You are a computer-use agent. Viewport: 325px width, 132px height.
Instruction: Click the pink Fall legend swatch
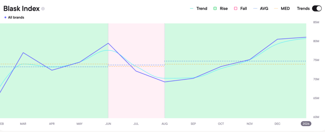click(x=236, y=9)
